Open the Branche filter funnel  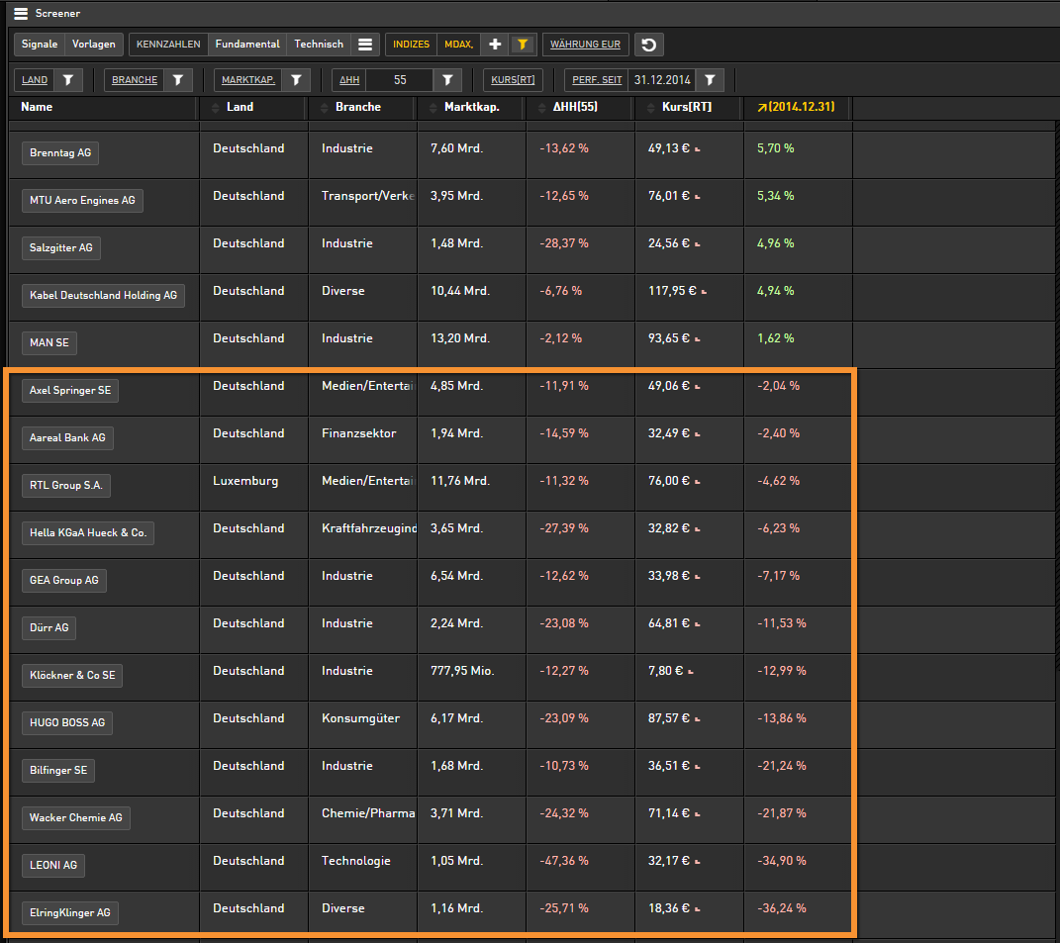tap(178, 80)
